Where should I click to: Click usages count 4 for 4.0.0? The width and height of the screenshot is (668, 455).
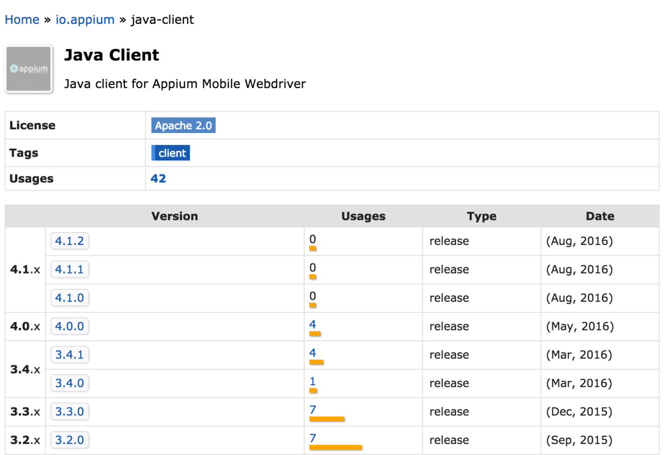(313, 325)
